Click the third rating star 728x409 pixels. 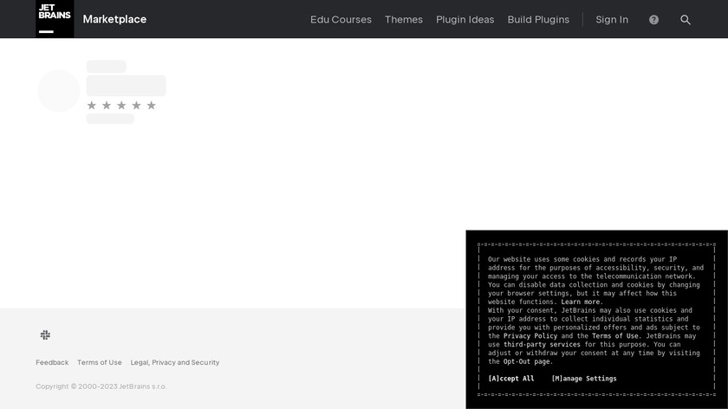tap(121, 105)
